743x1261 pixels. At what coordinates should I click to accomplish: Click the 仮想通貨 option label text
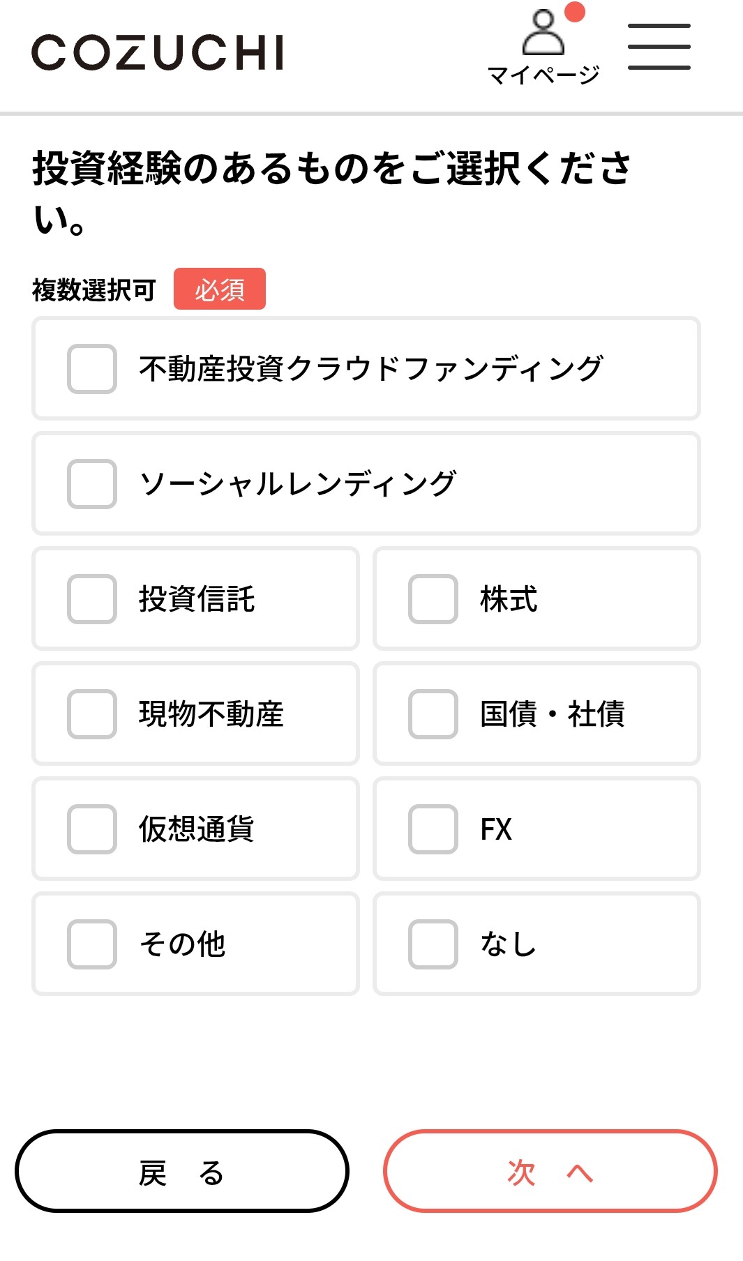tap(196, 829)
